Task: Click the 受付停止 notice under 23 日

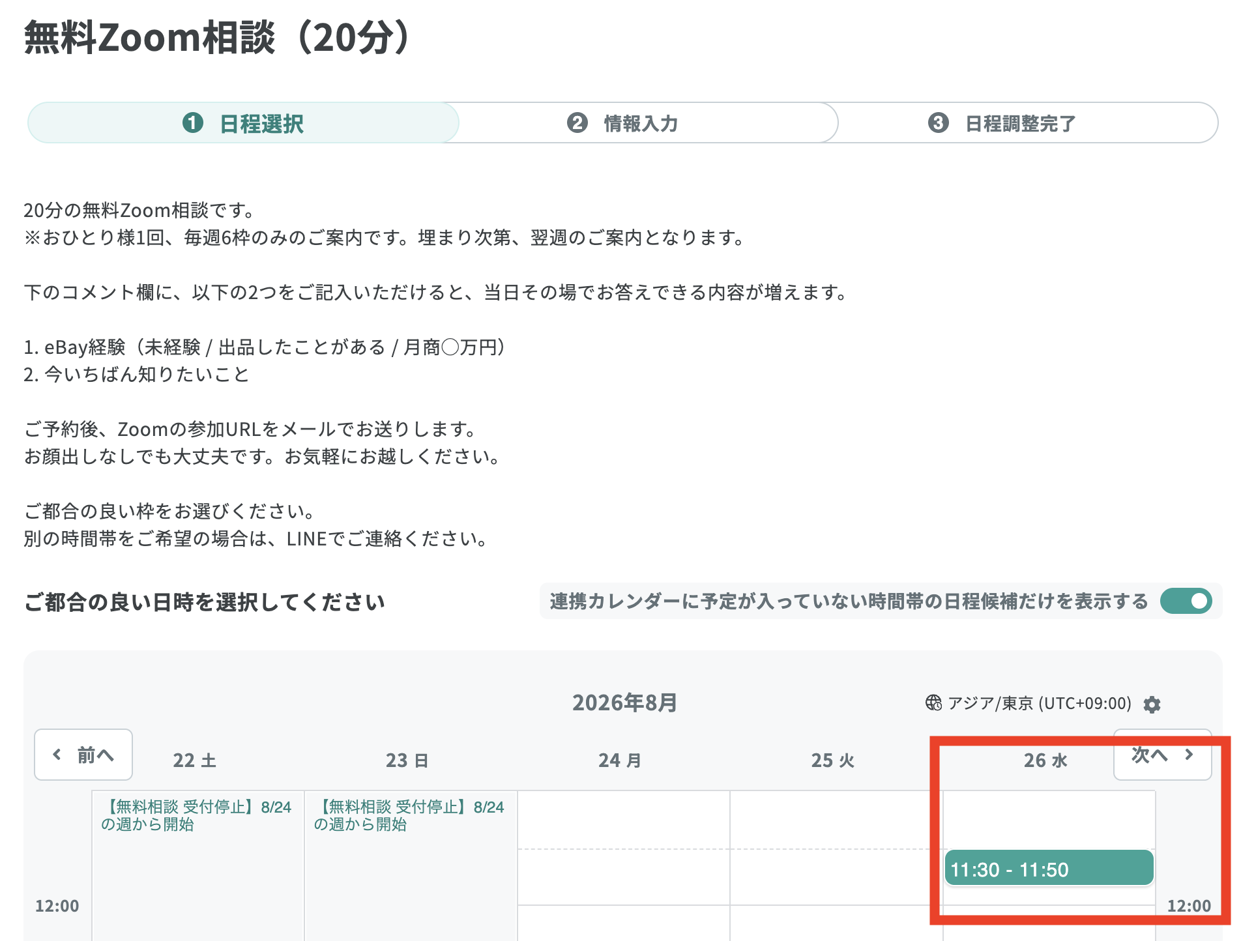Action: click(409, 815)
